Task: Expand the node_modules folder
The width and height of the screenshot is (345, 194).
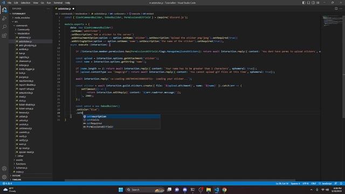Action: click(x=22, y=18)
